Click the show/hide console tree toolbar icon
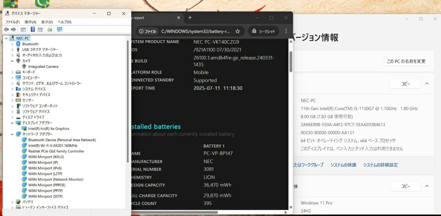The width and height of the screenshot is (441, 216). [x=23, y=29]
